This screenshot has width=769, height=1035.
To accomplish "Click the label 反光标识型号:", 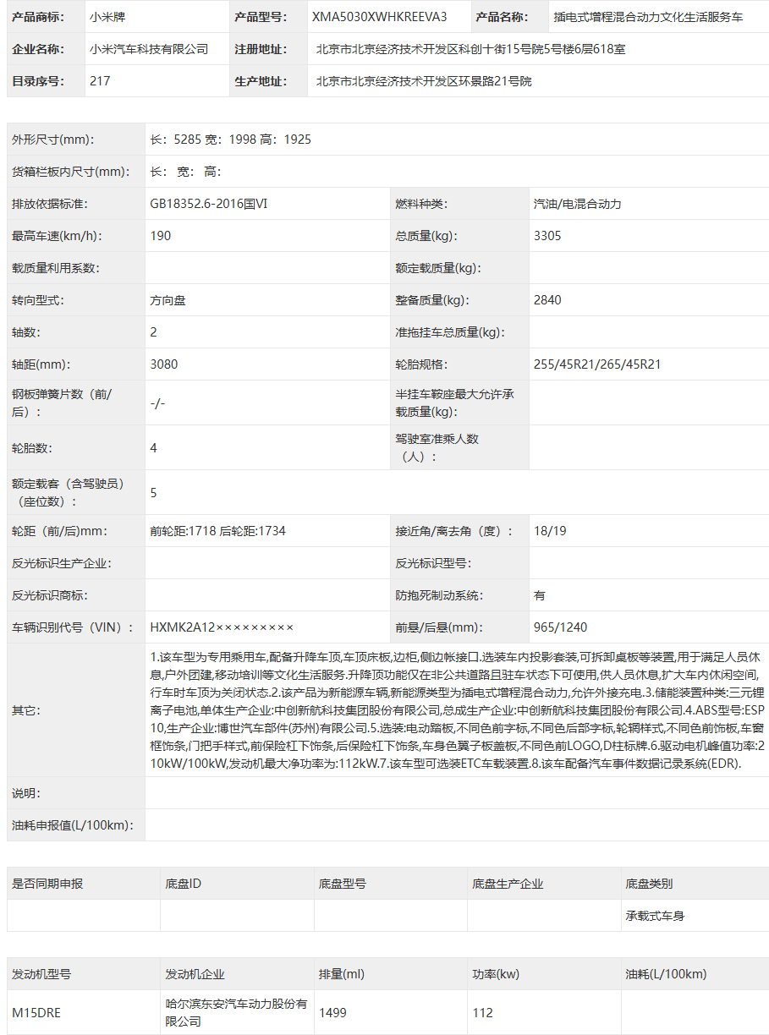I will coord(433,563).
